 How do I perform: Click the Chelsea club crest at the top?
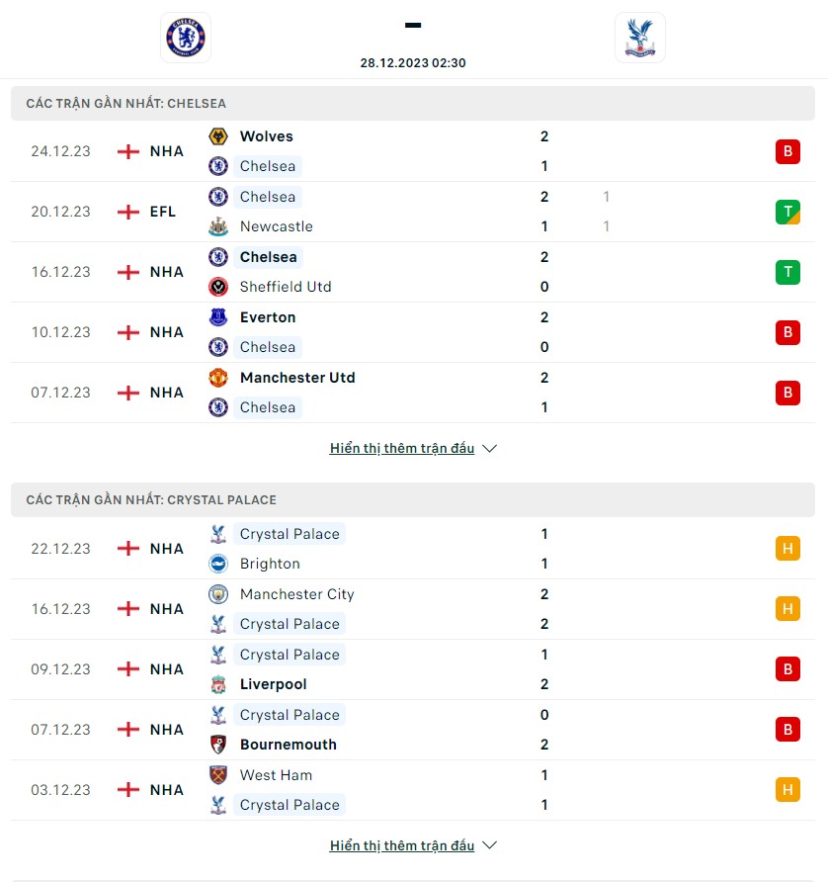[x=184, y=38]
